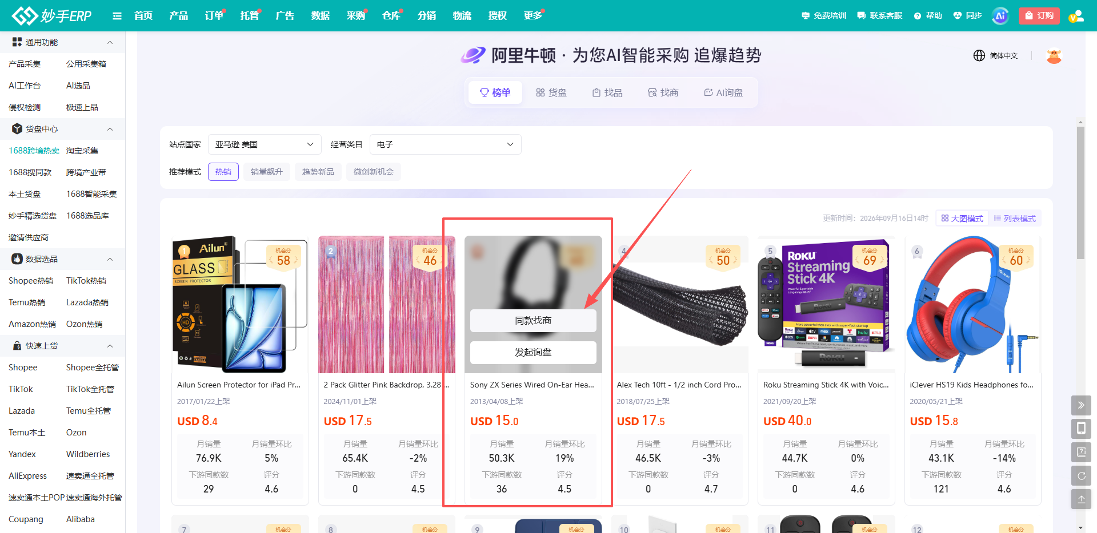Open the globe language icon
Screen dimensions: 1097x533
tap(979, 55)
